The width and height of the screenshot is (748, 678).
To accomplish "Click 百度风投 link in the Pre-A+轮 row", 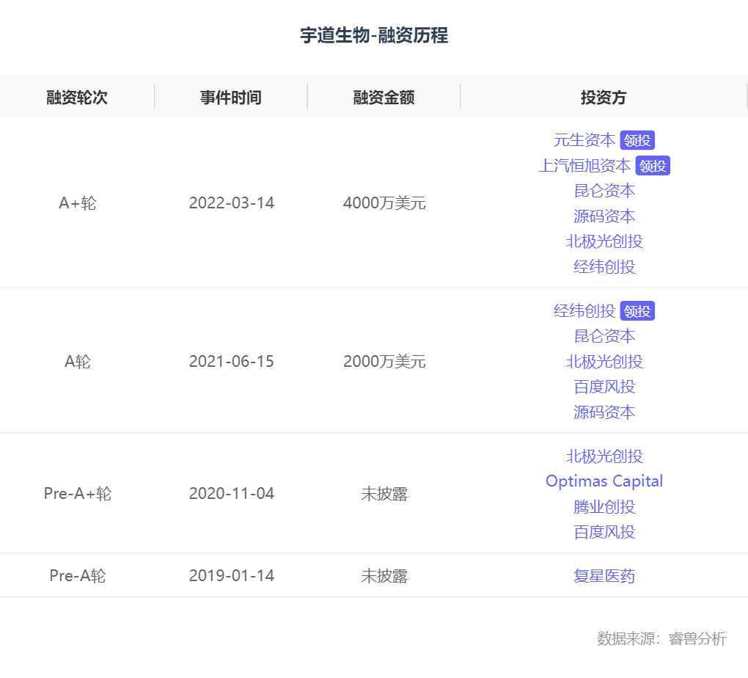I will 604,532.
